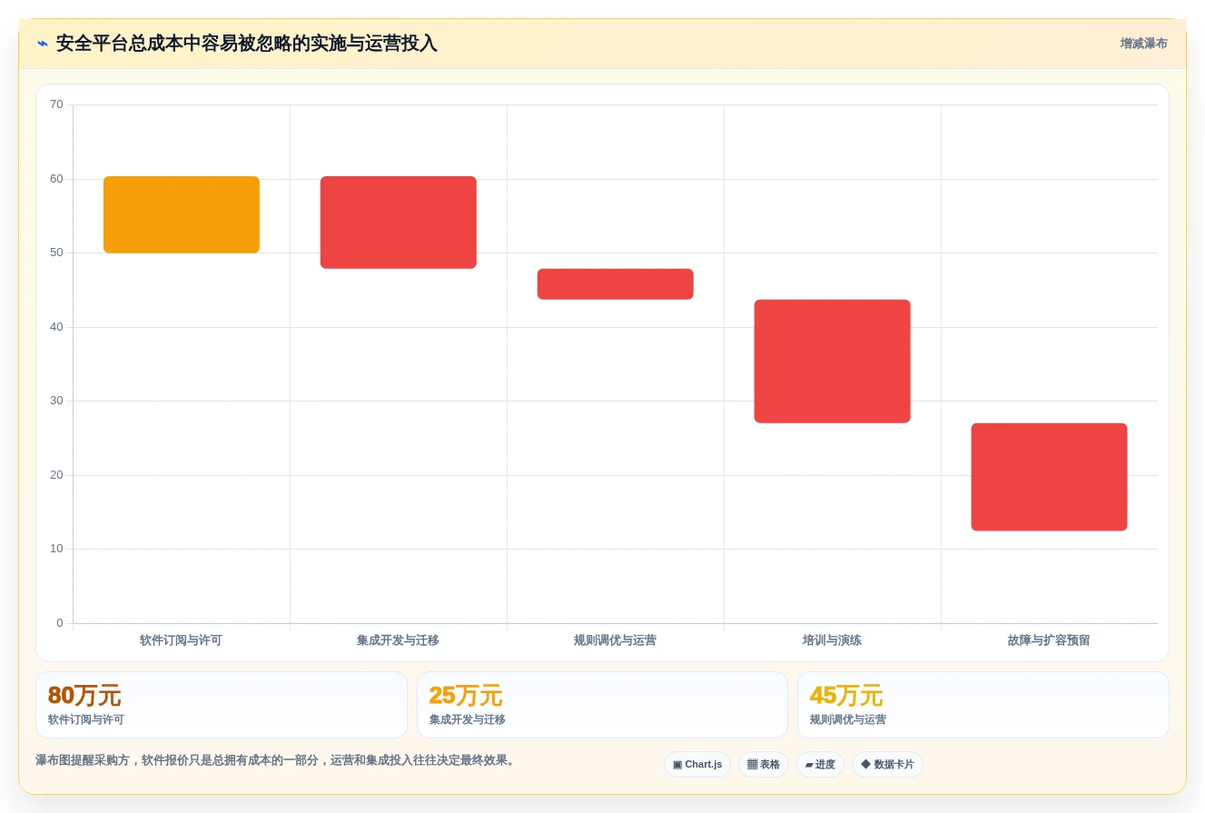This screenshot has height=813, width=1205.
Task: Open the 80万元 软件订阅与许可 data card
Action: tap(222, 705)
